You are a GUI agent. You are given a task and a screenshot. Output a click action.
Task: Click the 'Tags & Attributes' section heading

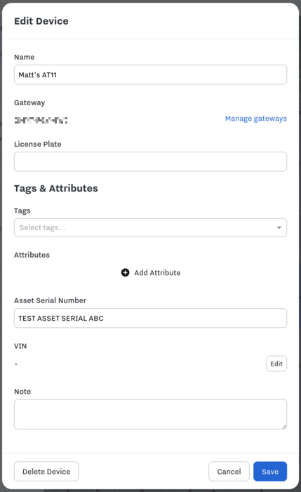pos(56,188)
